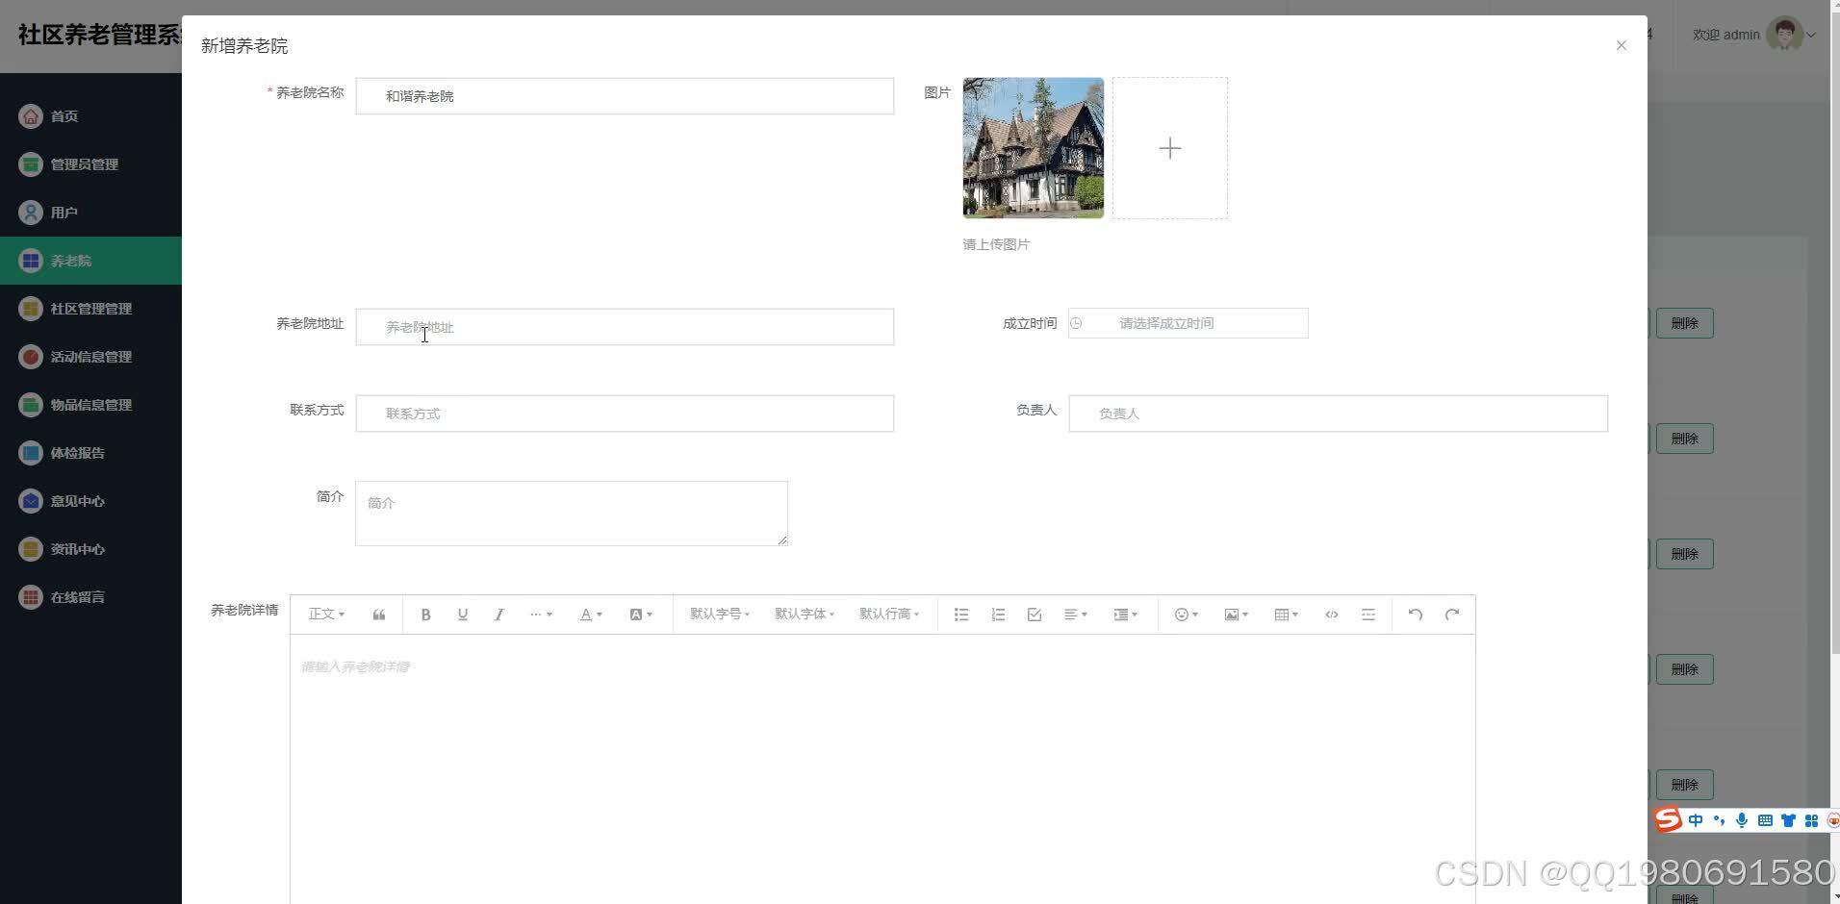The height and width of the screenshot is (904, 1840).
Task: Insert a code block in the editor
Action: coord(1331,614)
